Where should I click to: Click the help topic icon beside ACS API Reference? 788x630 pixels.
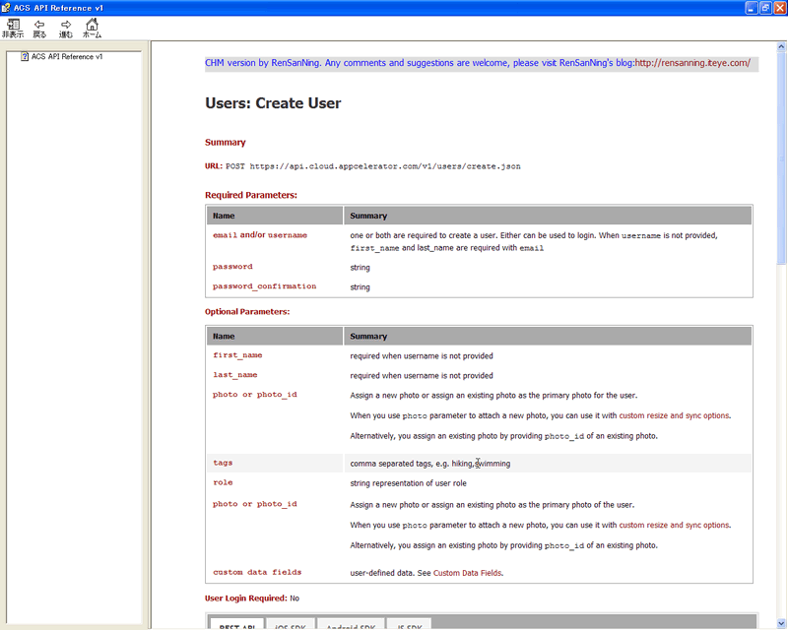coord(25,57)
